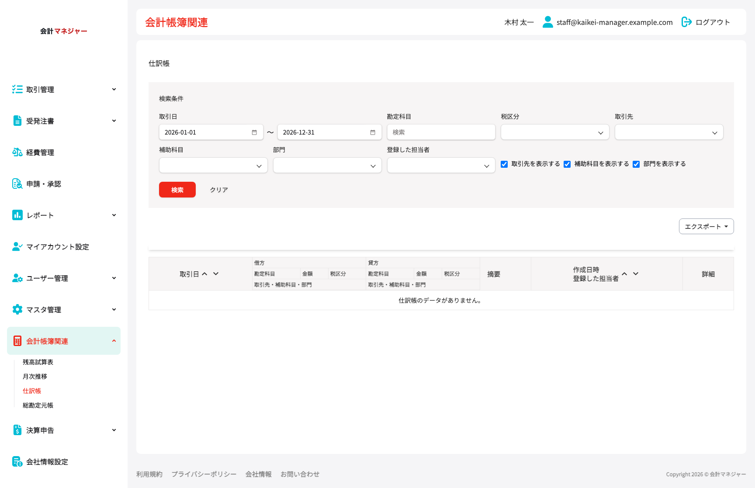This screenshot has width=755, height=488.
Task: Open calendar picker for start date 2026-01-01
Action: click(254, 132)
